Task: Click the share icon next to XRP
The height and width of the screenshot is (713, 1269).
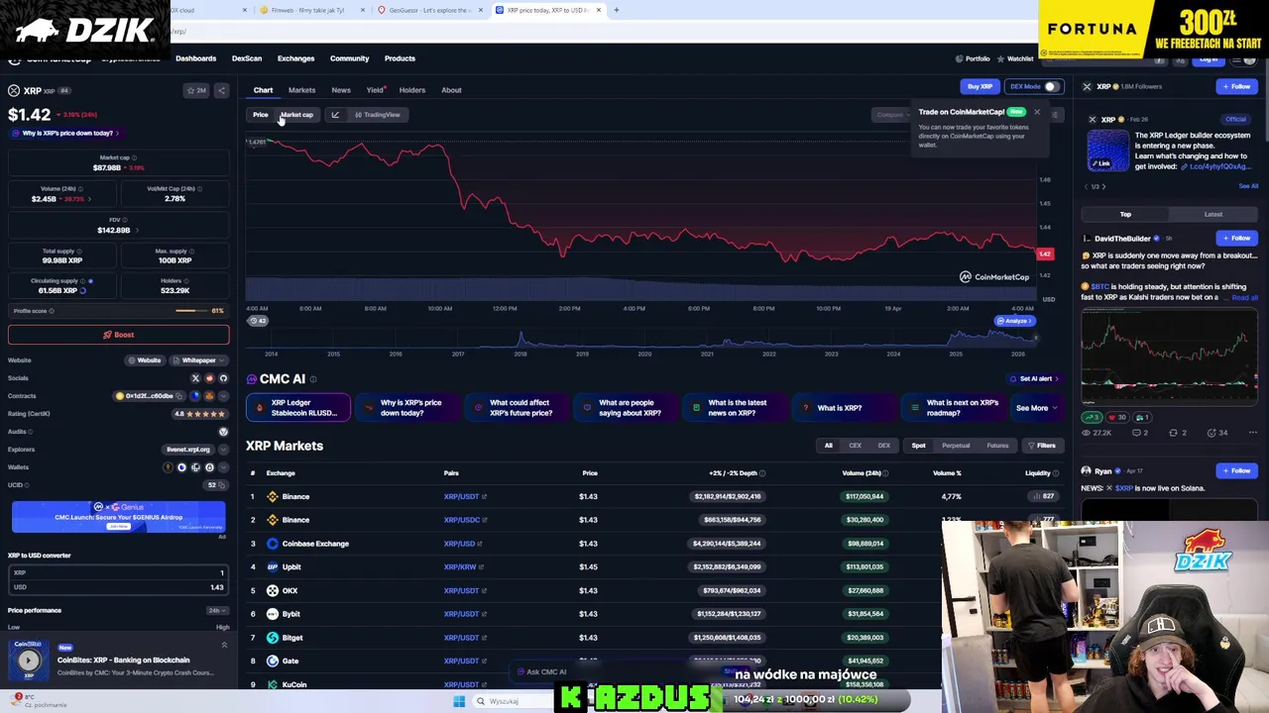Action: point(221,90)
